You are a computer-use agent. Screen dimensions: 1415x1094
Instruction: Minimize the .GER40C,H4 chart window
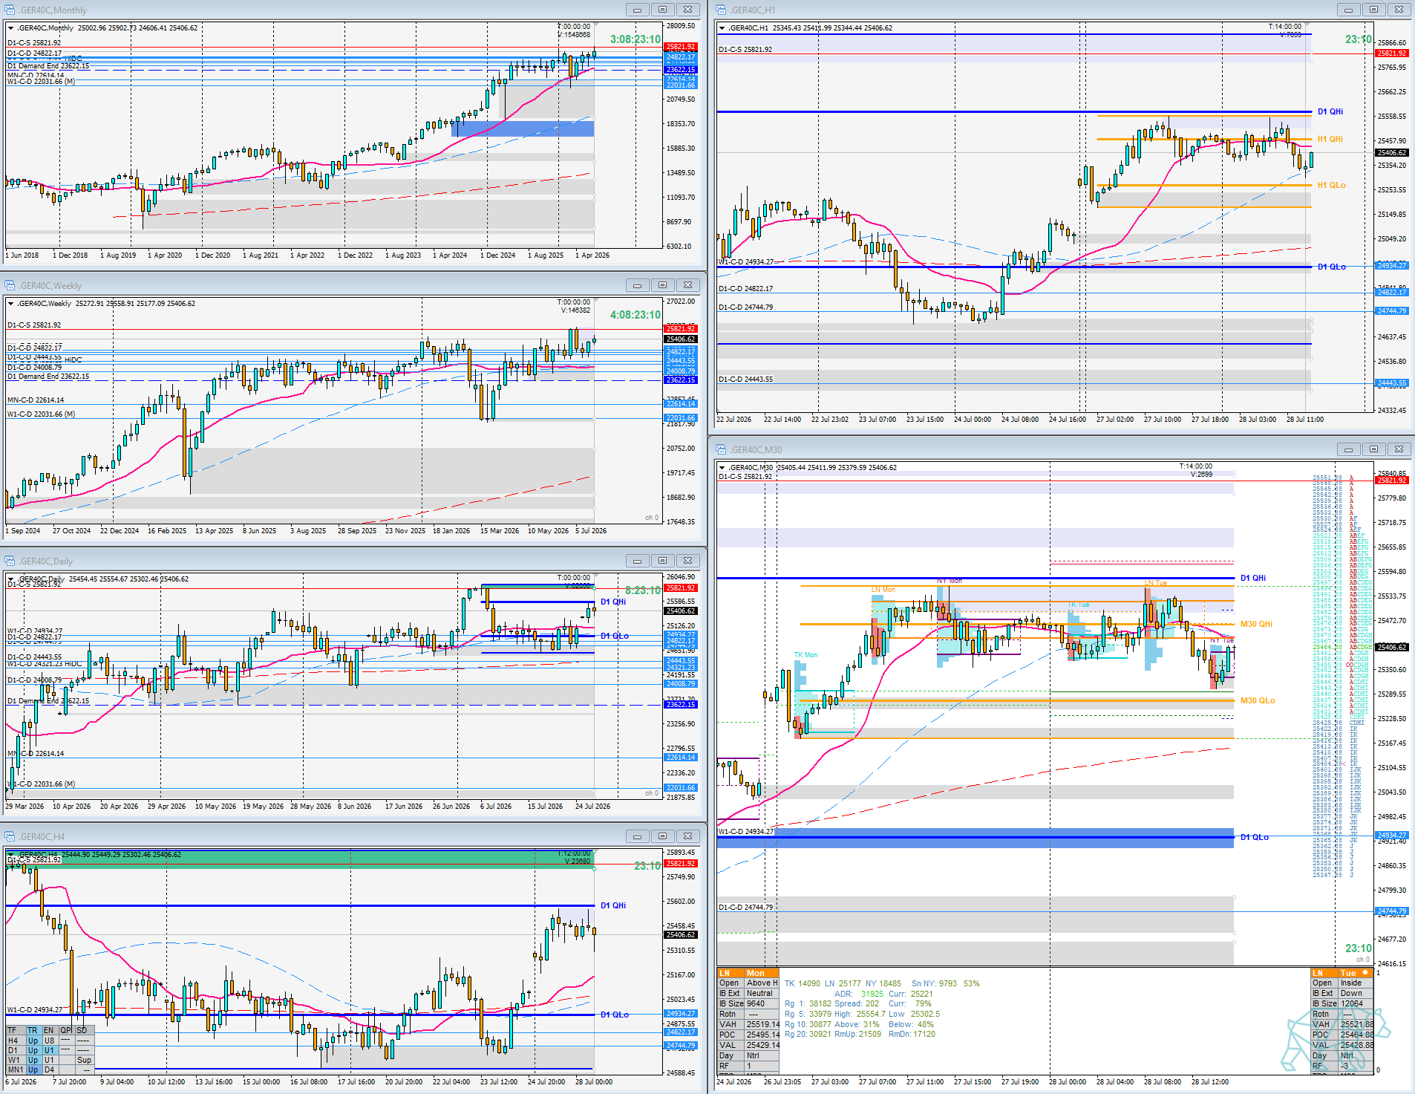click(637, 836)
